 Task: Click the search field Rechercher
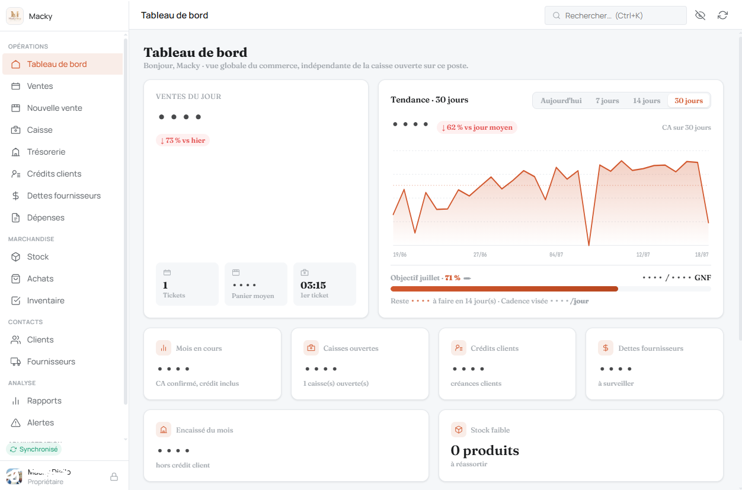click(615, 15)
